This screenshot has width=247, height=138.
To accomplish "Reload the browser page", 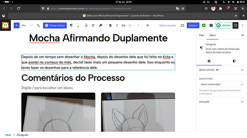I will pos(19,9).
